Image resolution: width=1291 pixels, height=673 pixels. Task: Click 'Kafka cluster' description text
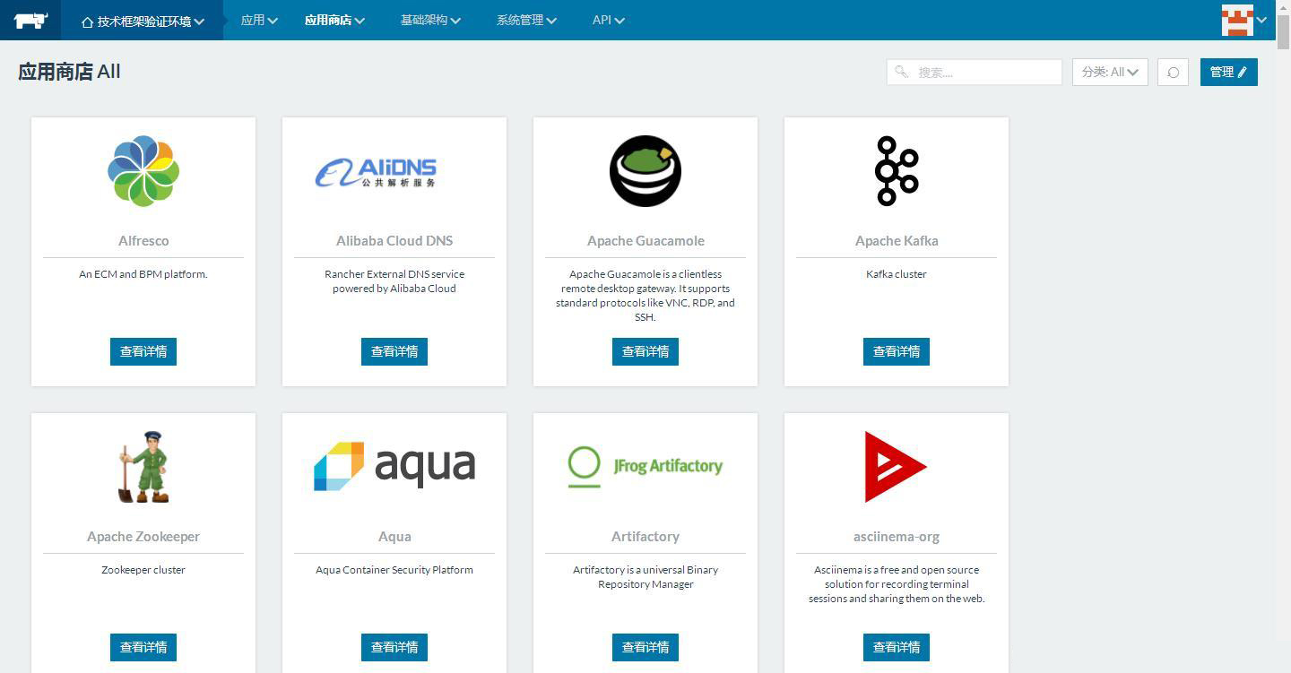(897, 274)
